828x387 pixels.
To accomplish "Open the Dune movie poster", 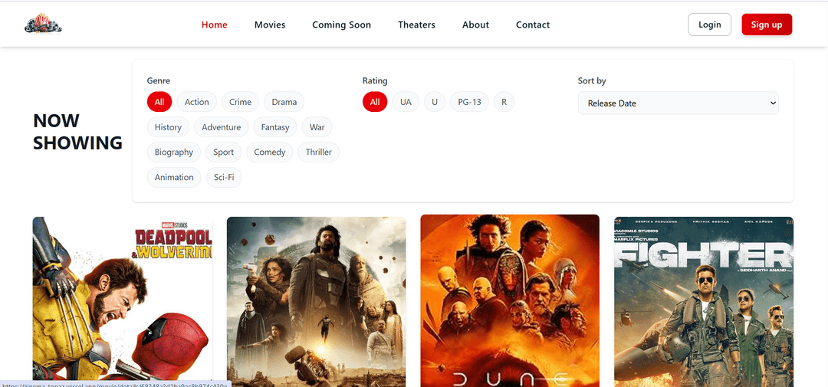I will 510,300.
